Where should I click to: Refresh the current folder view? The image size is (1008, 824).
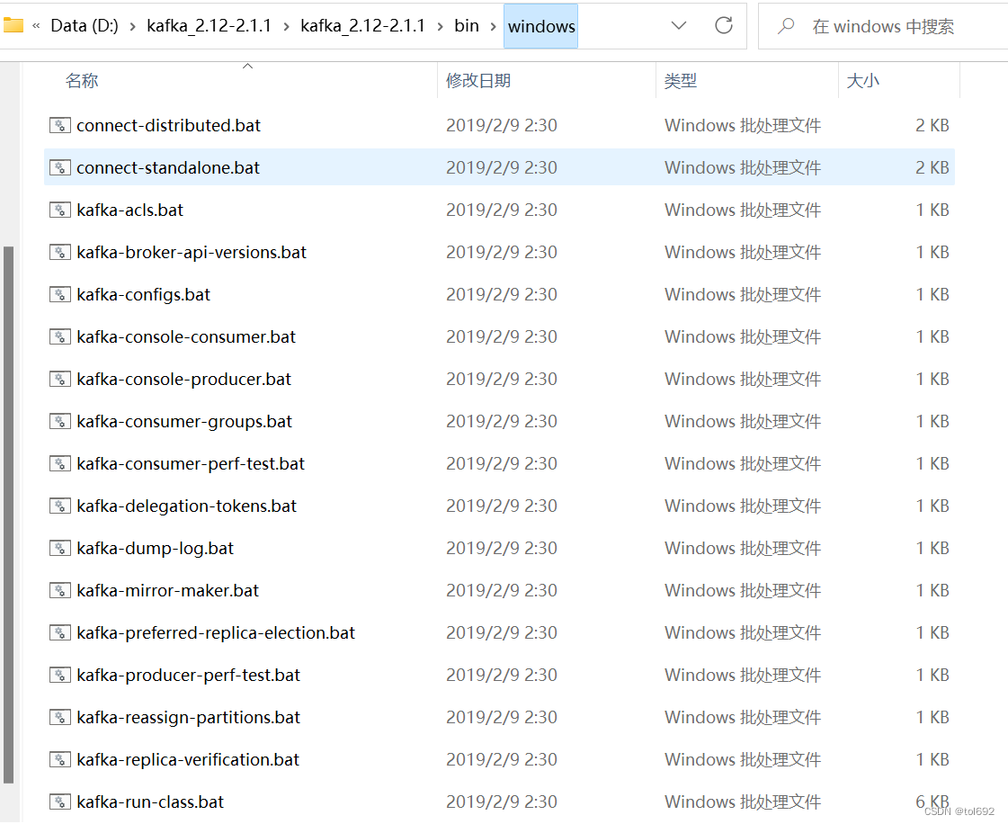(x=724, y=26)
